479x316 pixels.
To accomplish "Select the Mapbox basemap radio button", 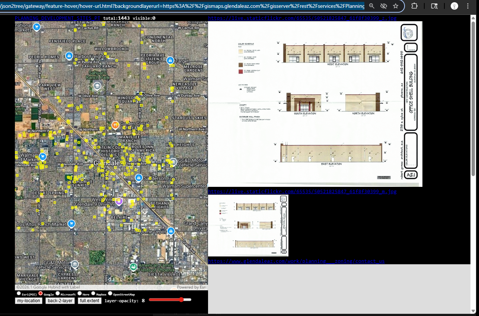I will pyautogui.click(x=93, y=293).
